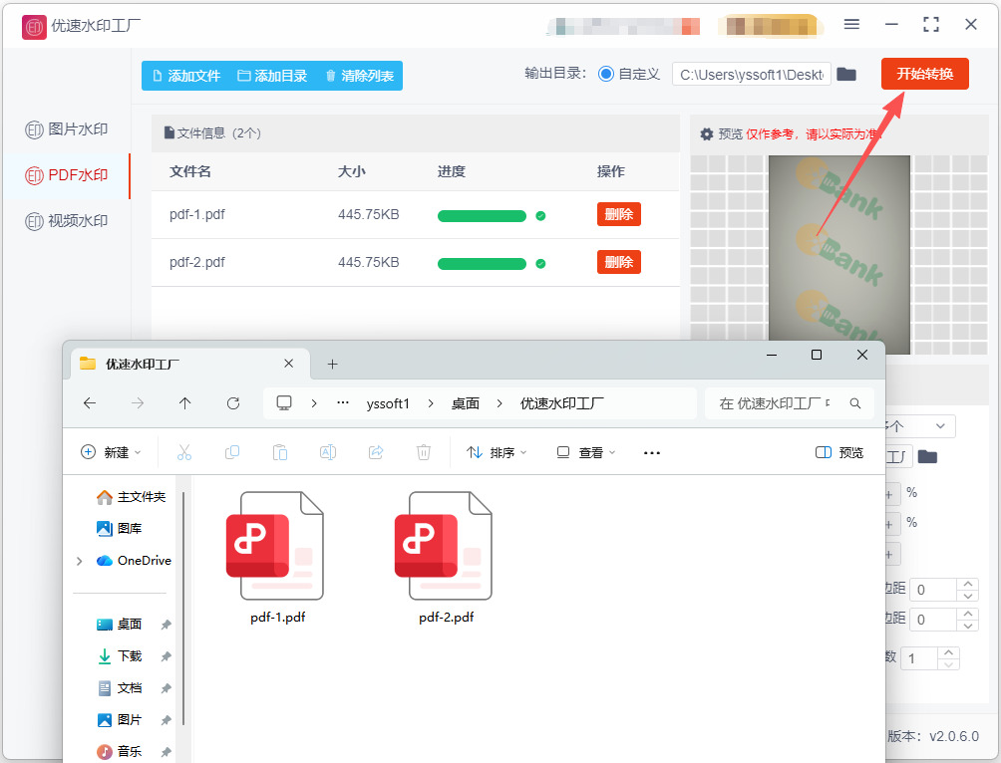Expand the OneDrive tree node
The height and width of the screenshot is (763, 1001).
click(79, 561)
